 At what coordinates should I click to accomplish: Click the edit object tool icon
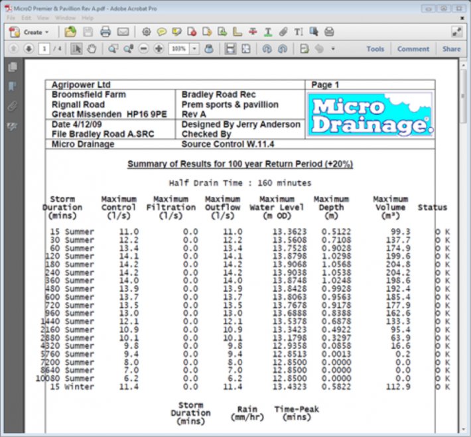pyautogui.click(x=314, y=32)
